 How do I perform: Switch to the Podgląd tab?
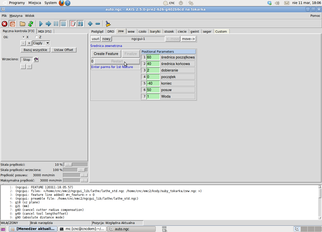[x=97, y=31]
